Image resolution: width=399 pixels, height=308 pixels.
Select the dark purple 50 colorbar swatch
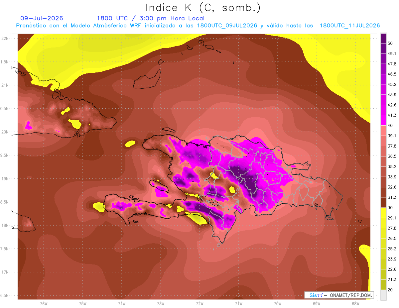[x=383, y=38]
